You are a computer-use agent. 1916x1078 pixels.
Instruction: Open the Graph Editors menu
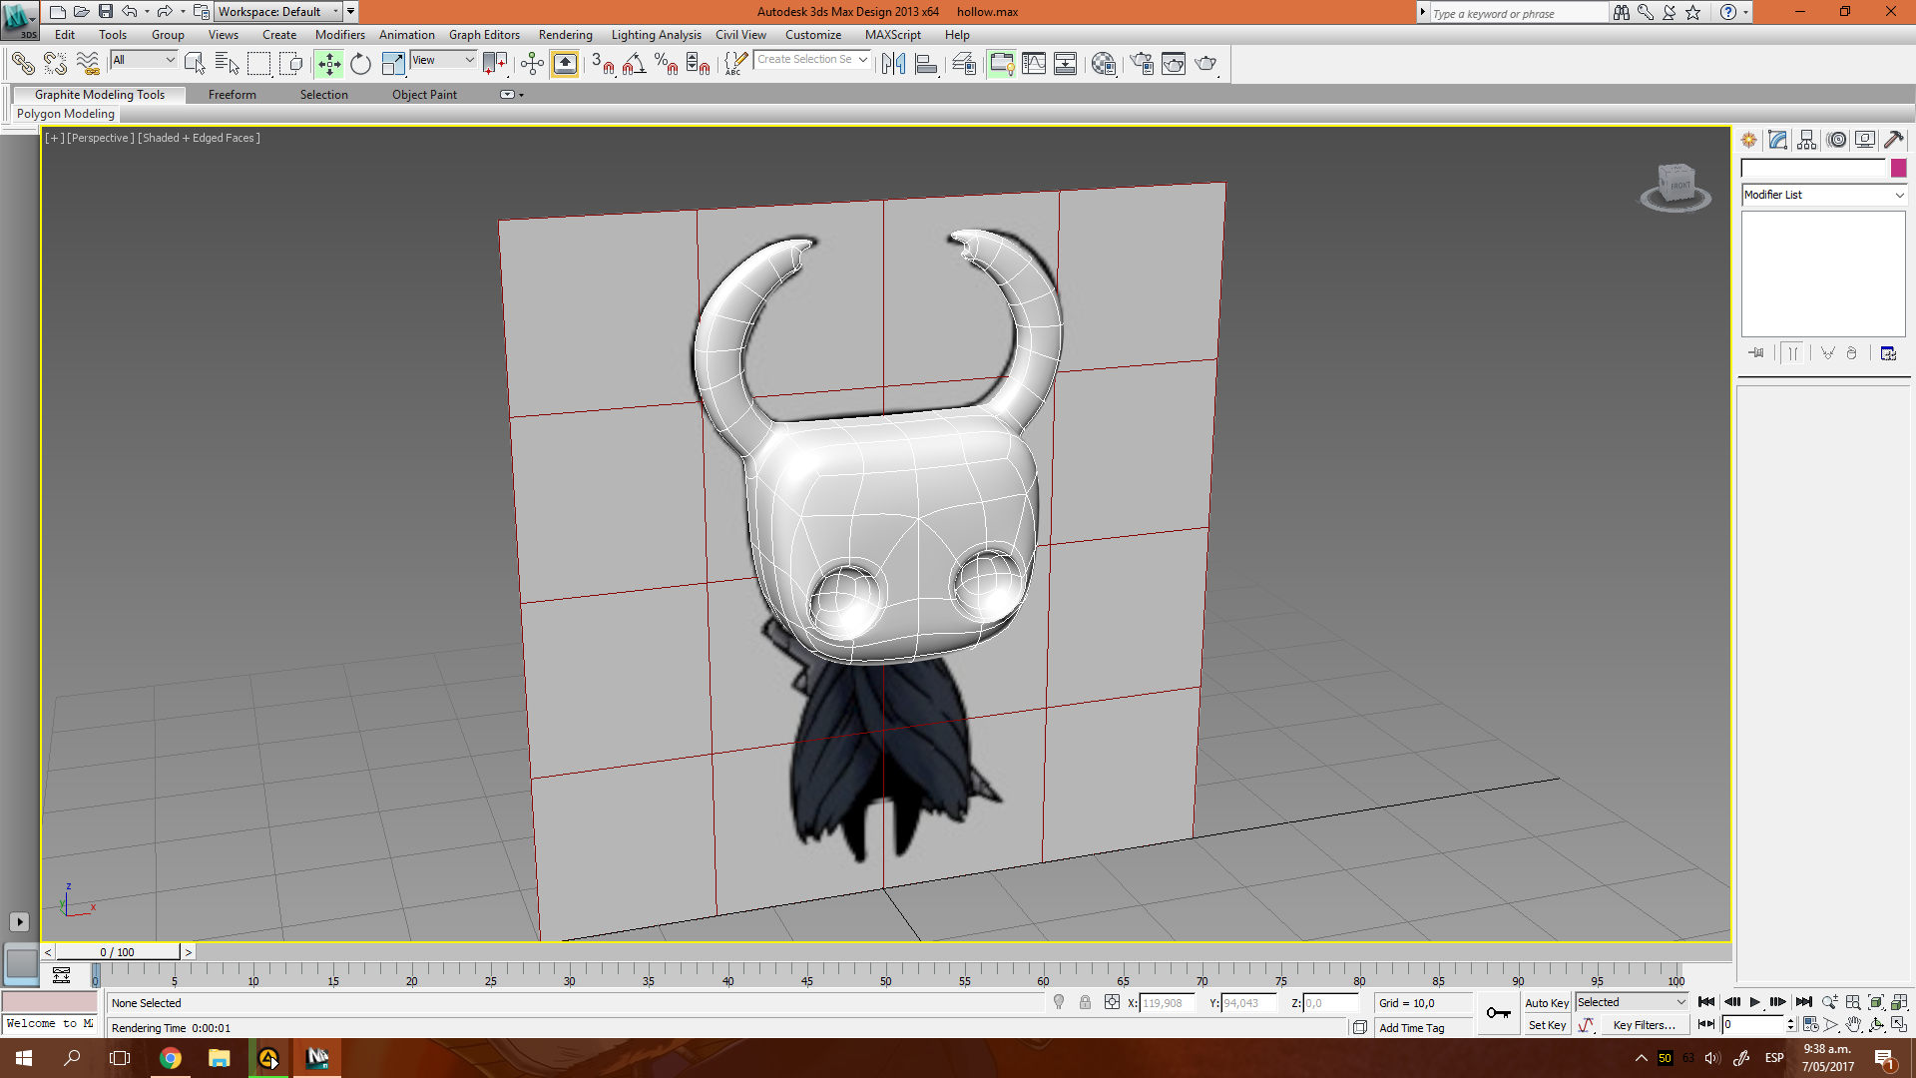pos(484,35)
